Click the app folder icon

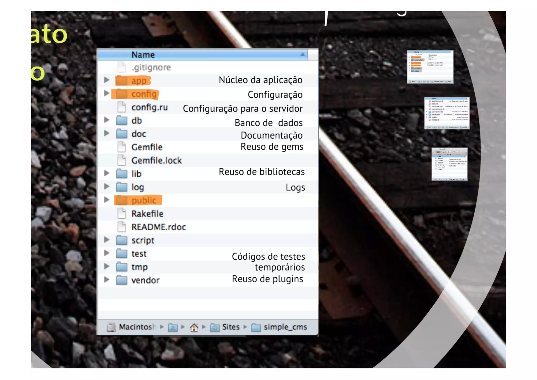[x=122, y=80]
